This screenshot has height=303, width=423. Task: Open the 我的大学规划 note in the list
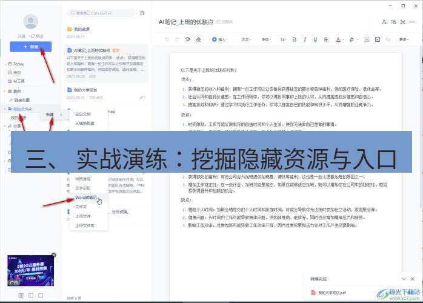pyautogui.click(x=106, y=93)
